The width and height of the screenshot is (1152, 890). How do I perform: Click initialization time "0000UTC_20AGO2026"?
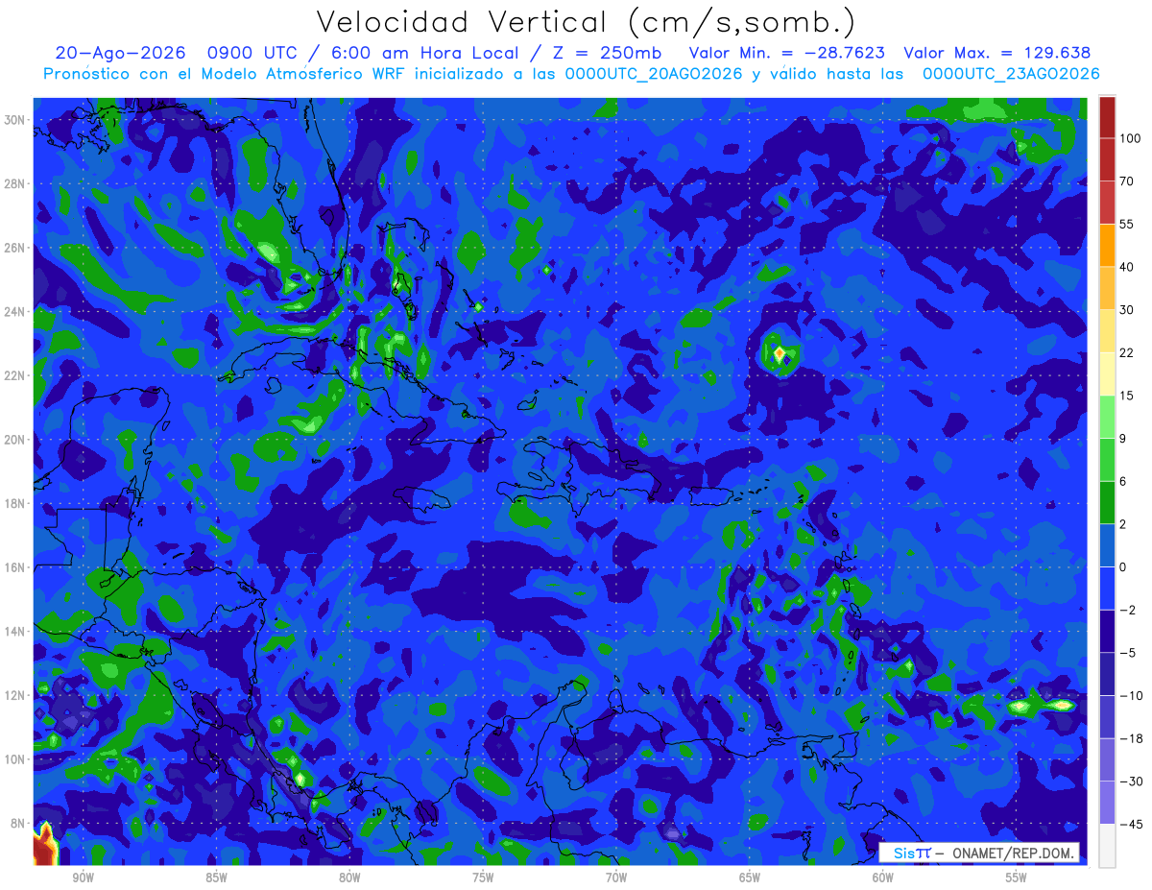click(x=654, y=74)
